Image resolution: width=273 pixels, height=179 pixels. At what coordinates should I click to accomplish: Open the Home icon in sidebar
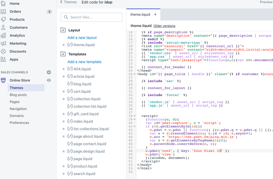(x=3, y=4)
